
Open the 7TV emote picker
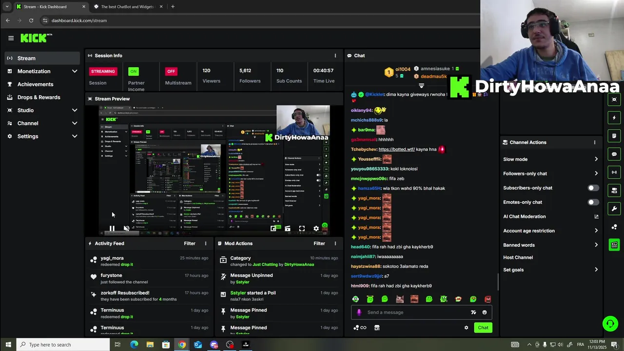point(473,312)
